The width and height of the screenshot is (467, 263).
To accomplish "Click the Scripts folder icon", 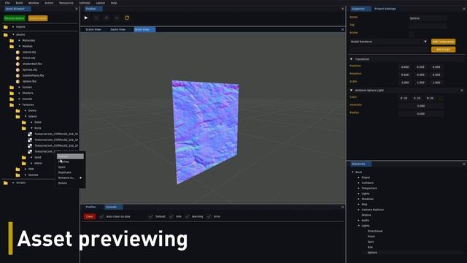I will coord(6,183).
